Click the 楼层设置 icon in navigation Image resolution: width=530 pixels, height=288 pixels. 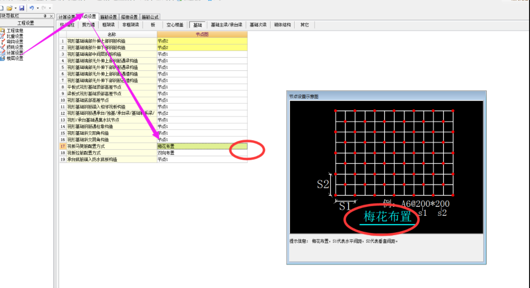point(3,58)
